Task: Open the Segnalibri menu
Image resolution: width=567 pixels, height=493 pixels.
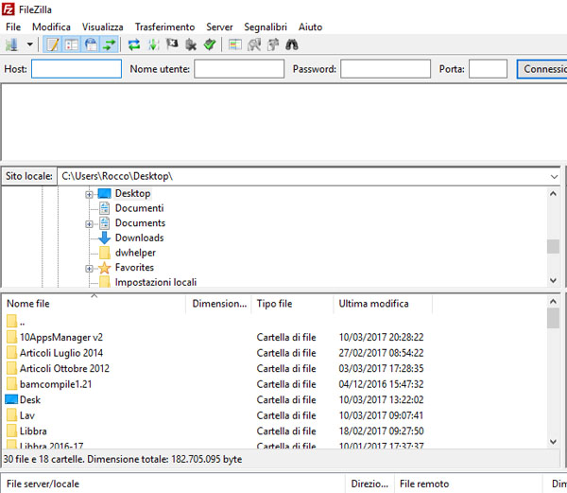Action: point(266,27)
